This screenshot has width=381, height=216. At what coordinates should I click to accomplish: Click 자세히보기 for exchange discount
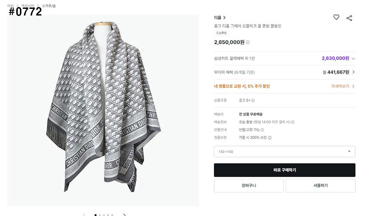(343, 86)
